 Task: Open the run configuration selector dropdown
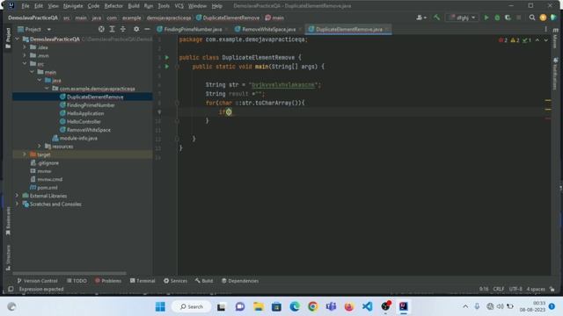pyautogui.click(x=463, y=18)
